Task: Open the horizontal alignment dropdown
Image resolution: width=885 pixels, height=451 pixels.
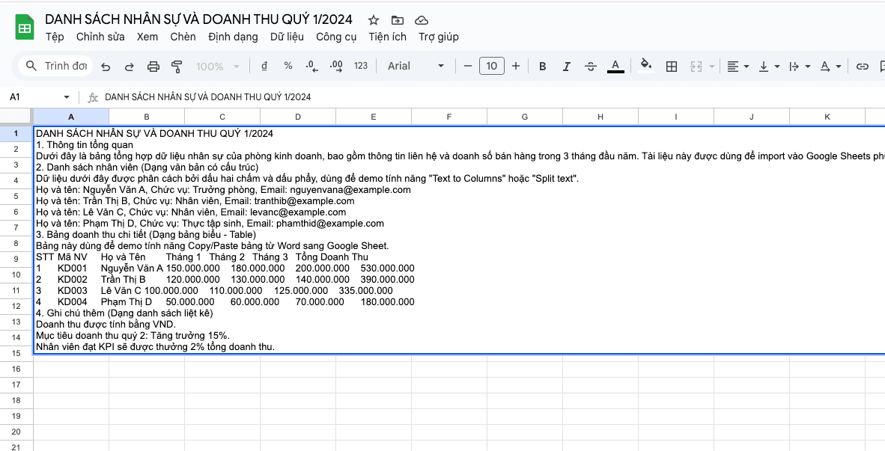Action: (737, 66)
